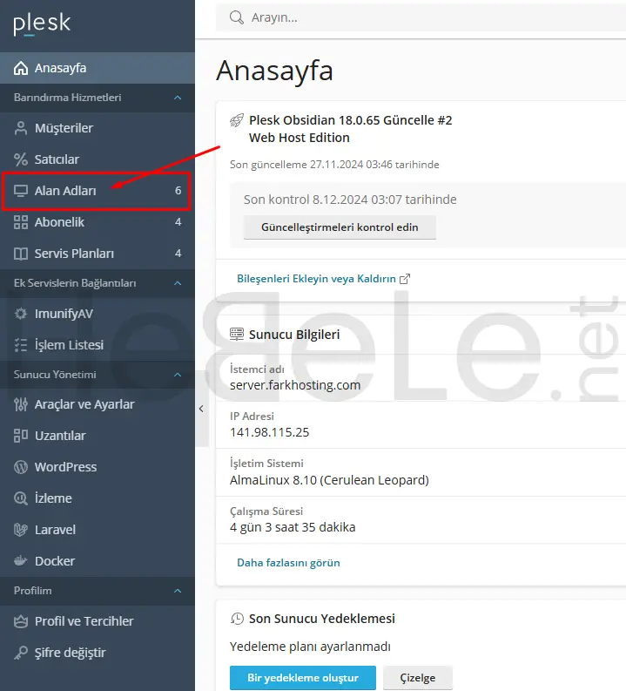
Task: Click the IP address 141.98.115.25
Action: (269, 432)
